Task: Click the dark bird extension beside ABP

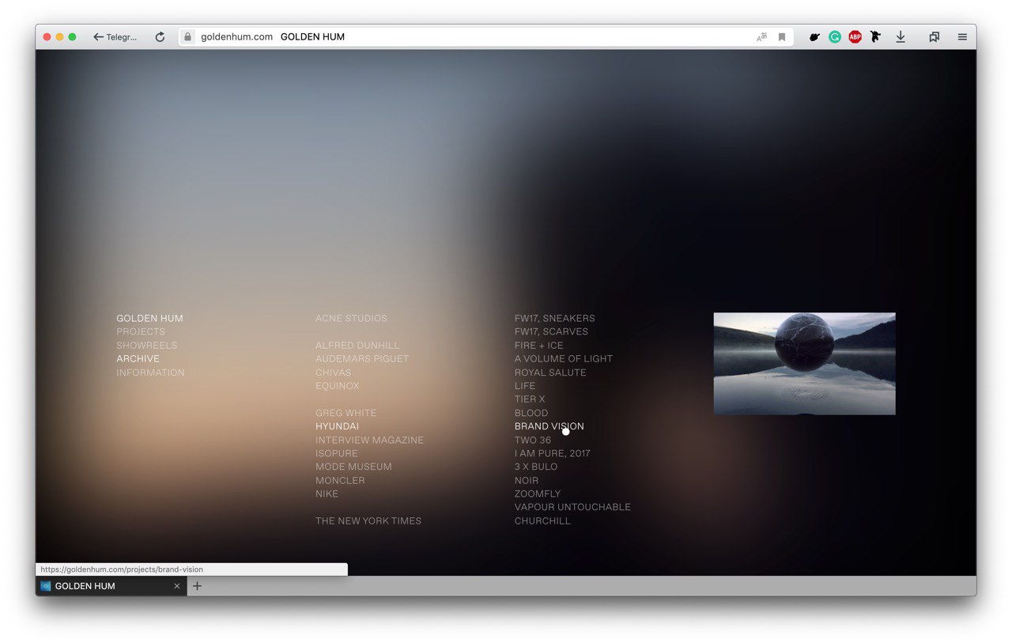Action: pos(875,36)
